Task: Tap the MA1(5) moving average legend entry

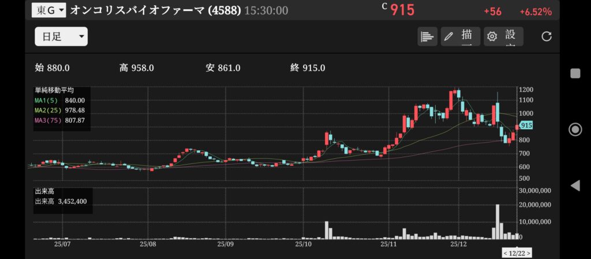Action: pos(60,100)
